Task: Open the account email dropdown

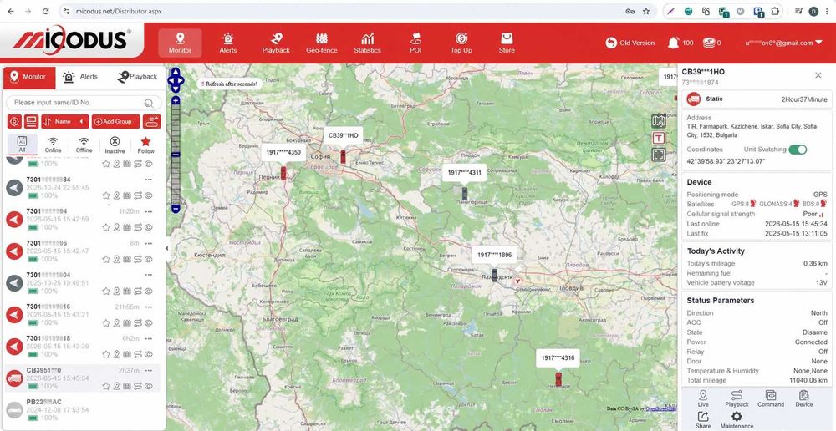Action: (784, 43)
